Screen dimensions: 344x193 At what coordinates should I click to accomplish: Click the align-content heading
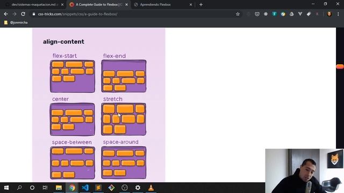pyautogui.click(x=63, y=42)
